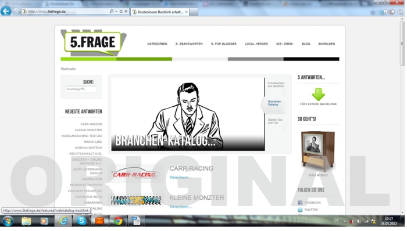Launch Skype from the taskbar
407x231 pixels.
[81, 221]
